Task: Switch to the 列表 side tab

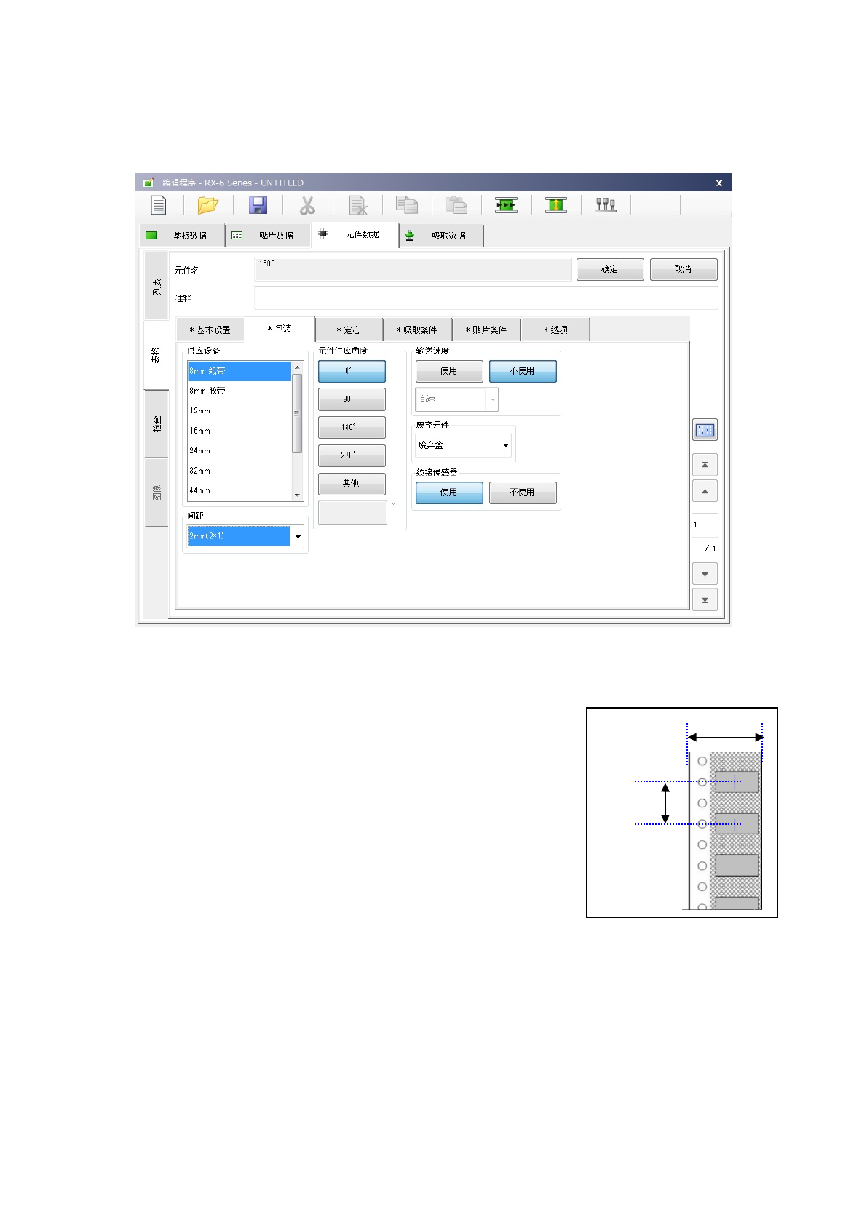Action: coord(157,286)
